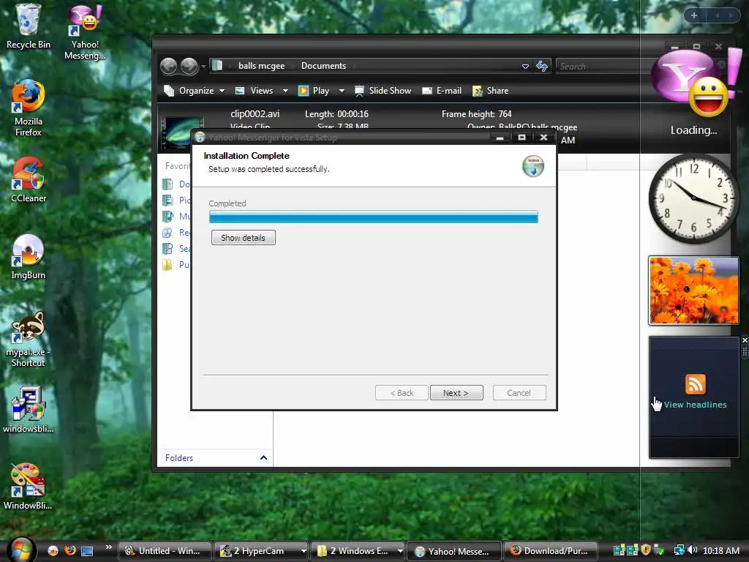Click the Explorer Search field
This screenshot has width=749, height=562.
click(x=604, y=67)
